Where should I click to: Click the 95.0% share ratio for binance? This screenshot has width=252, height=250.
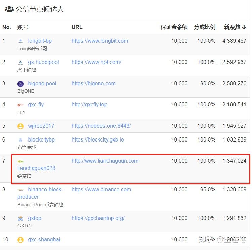coord(208,190)
